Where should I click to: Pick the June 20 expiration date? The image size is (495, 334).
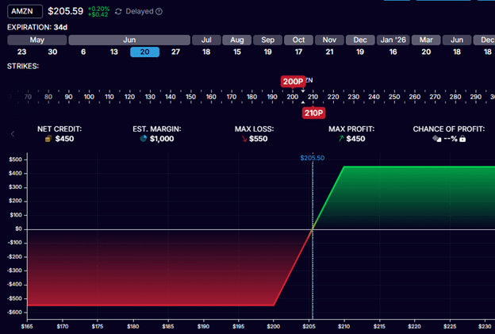(144, 52)
